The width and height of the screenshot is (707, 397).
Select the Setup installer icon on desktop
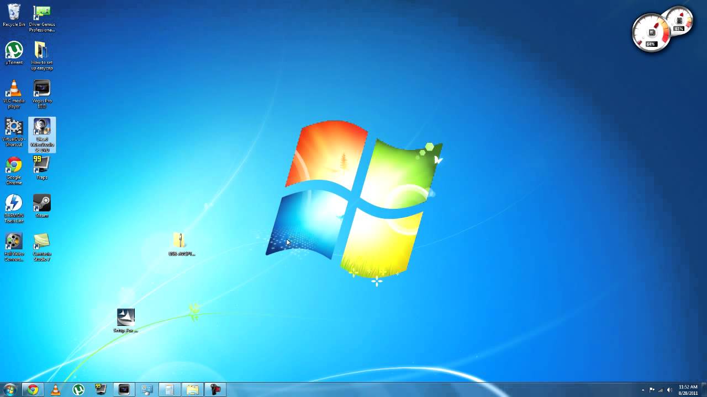[125, 320]
